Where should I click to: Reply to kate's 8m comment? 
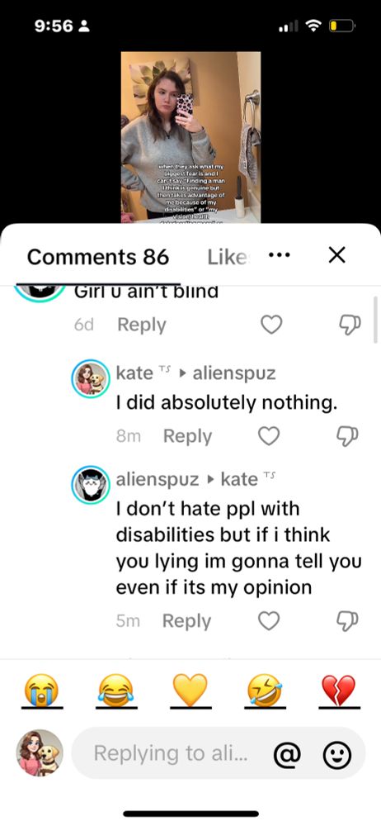[187, 436]
